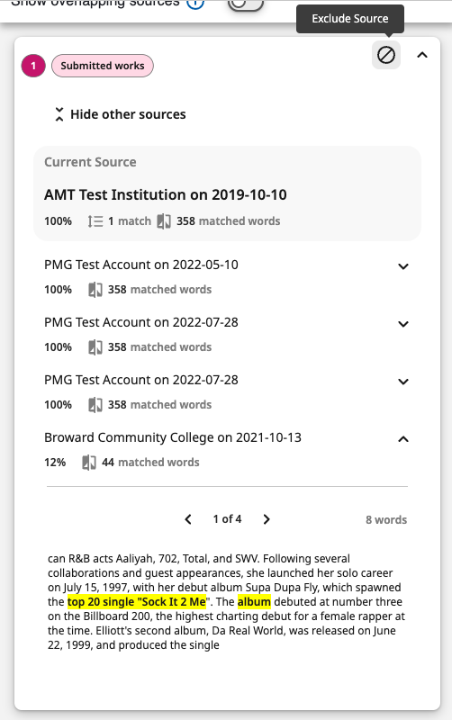Click the Exclude Source circle-slash icon

pos(386,55)
